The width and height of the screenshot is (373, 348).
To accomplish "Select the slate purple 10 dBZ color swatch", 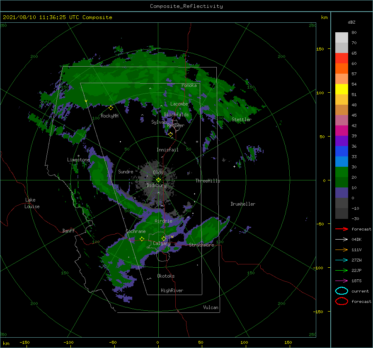I will pyautogui.click(x=342, y=192).
